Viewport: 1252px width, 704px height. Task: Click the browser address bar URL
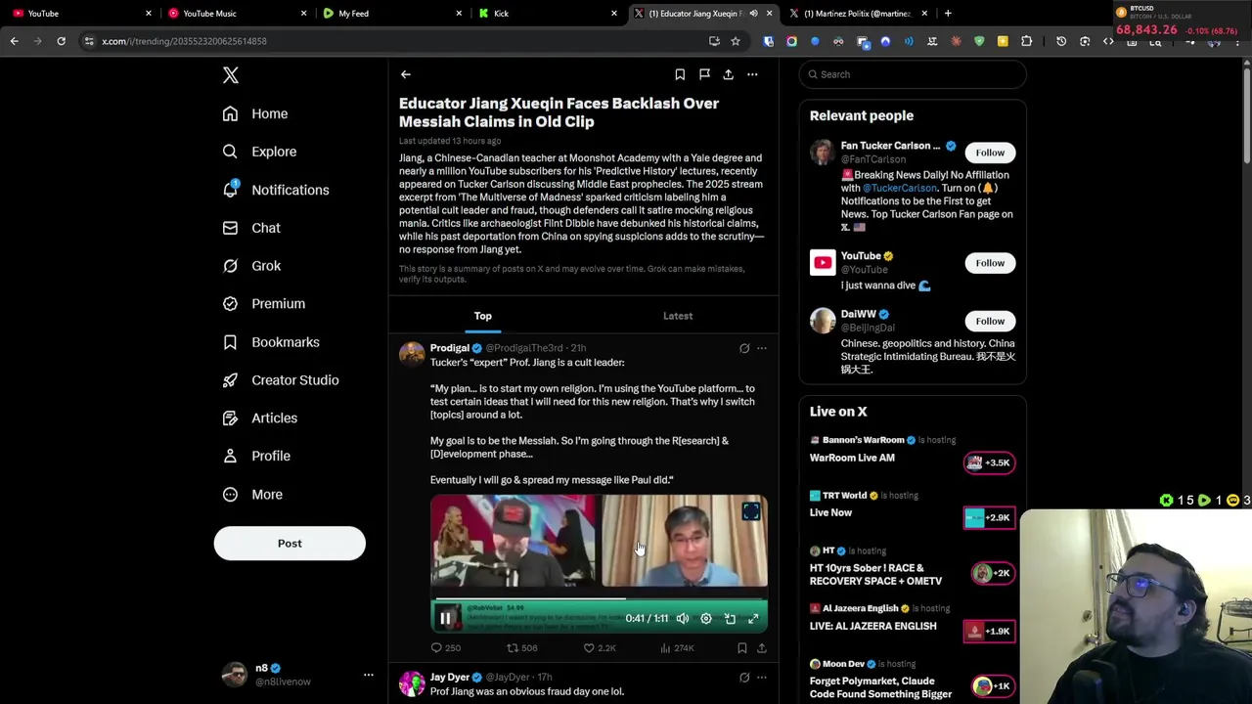(184, 41)
